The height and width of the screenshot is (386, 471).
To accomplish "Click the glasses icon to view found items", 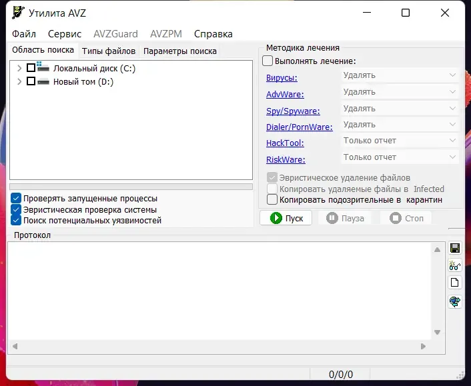I will pos(455,265).
